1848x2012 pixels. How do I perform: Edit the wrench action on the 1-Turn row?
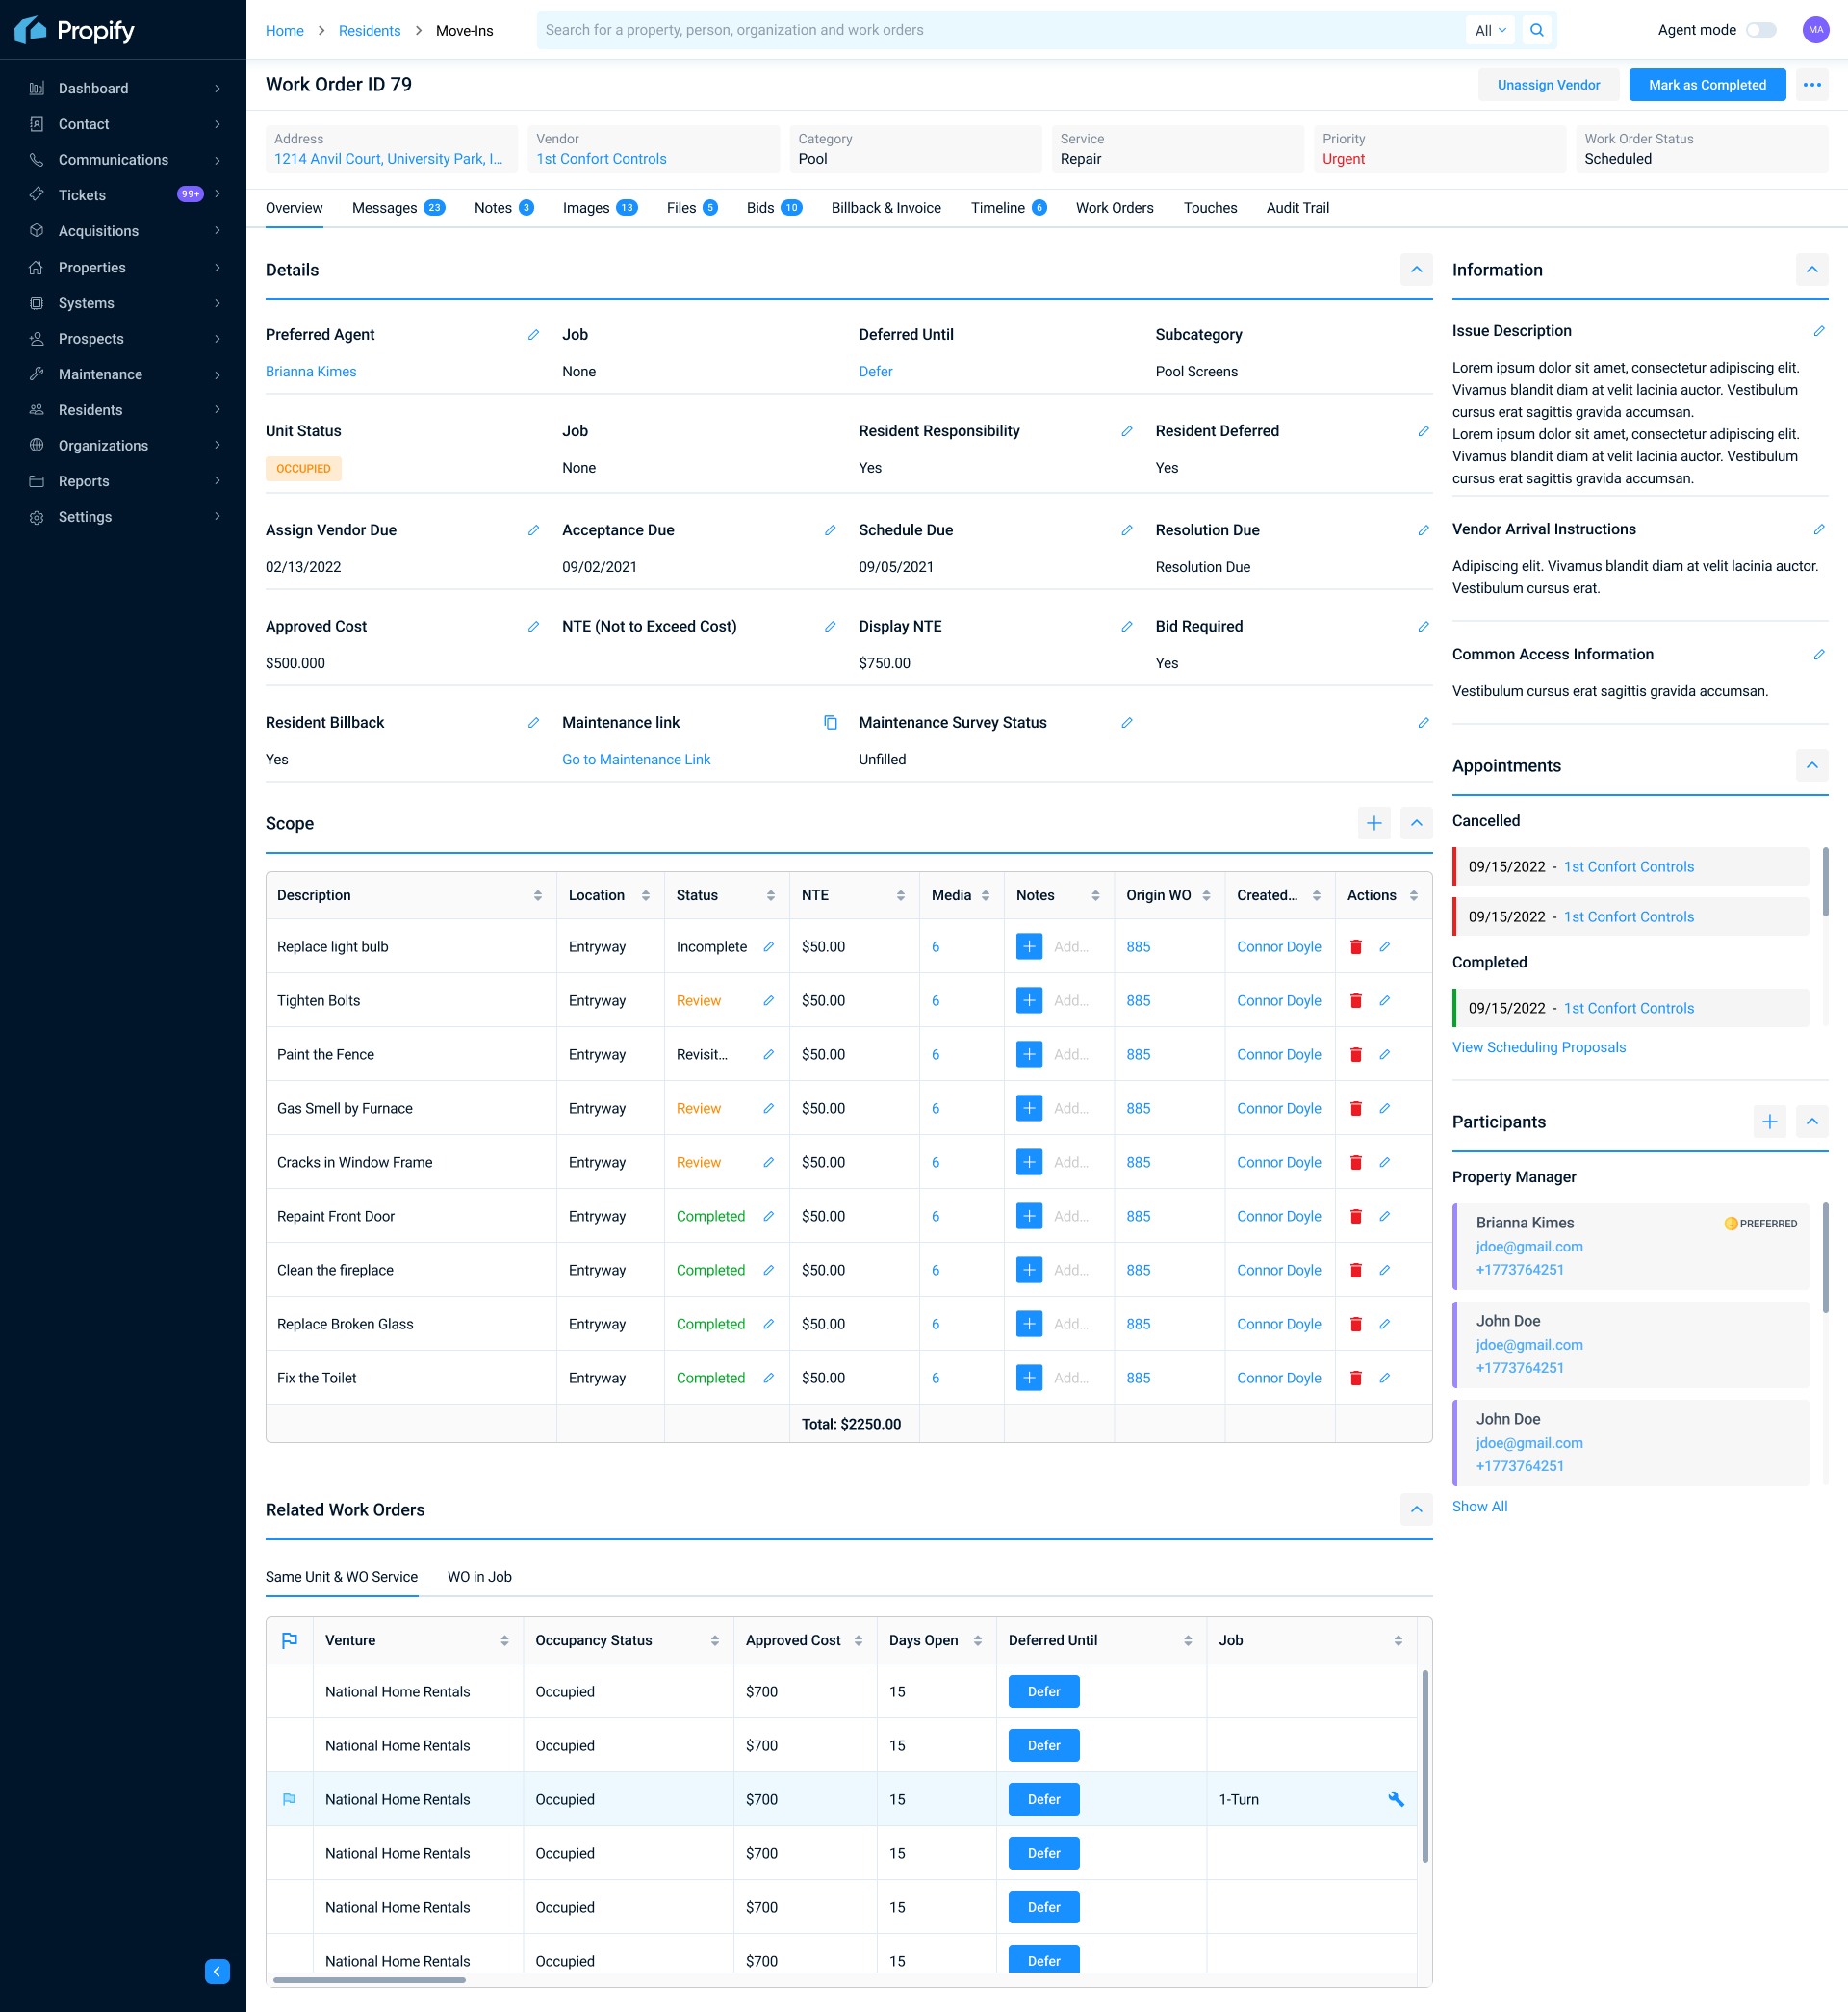tap(1396, 1798)
